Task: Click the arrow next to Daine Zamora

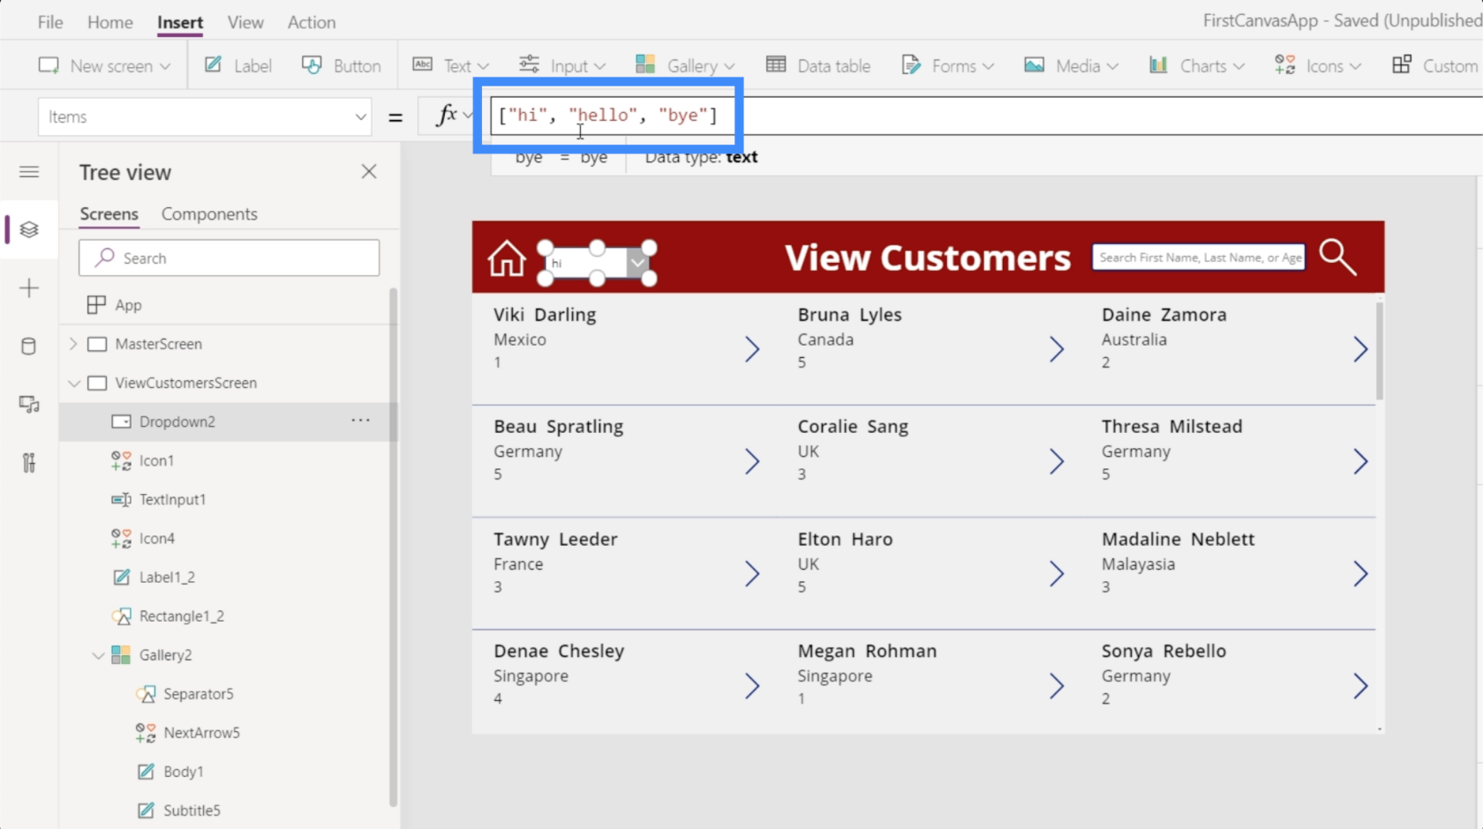Action: (1360, 349)
